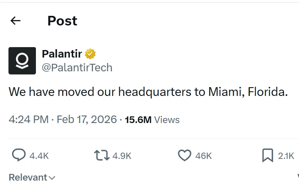Open the Palantir display name link

[62, 54]
